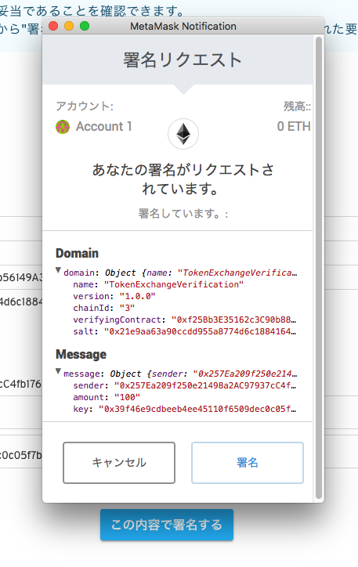Click the MetaMask Notification title bar text

click(183, 26)
